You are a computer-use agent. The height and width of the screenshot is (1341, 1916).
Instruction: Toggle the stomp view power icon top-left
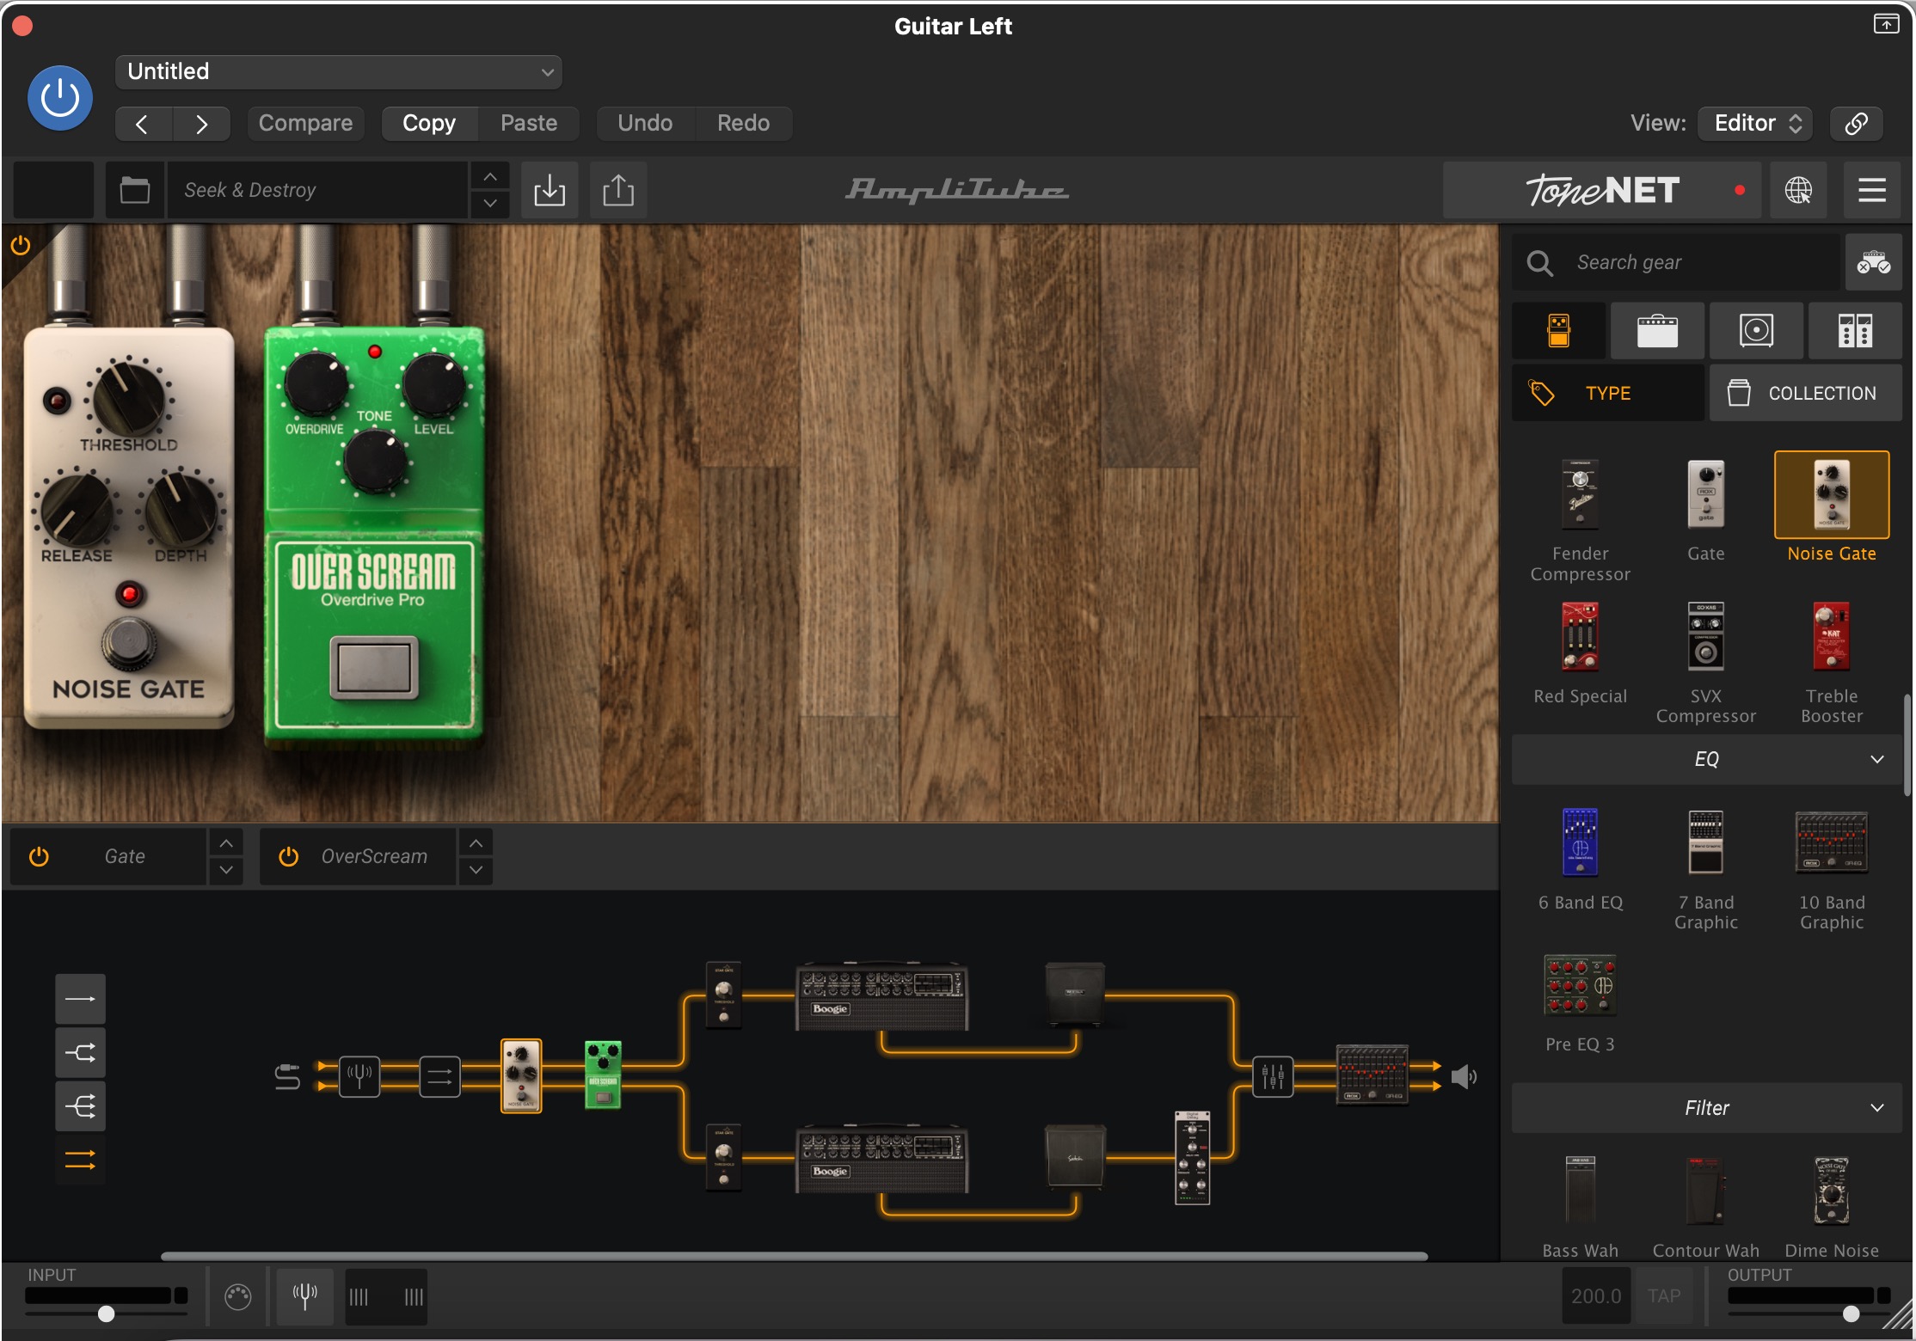(21, 246)
